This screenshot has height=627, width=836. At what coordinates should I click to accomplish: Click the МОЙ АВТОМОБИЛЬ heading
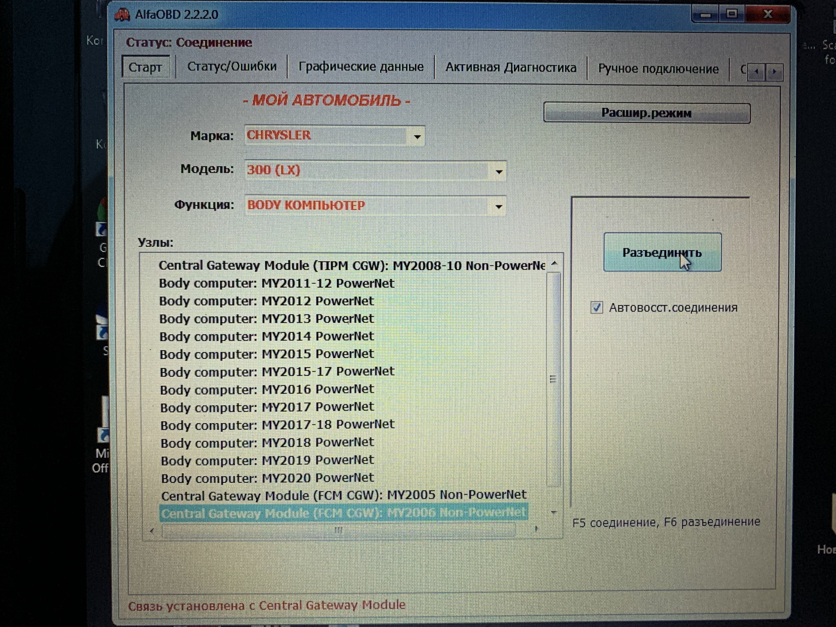(x=327, y=101)
